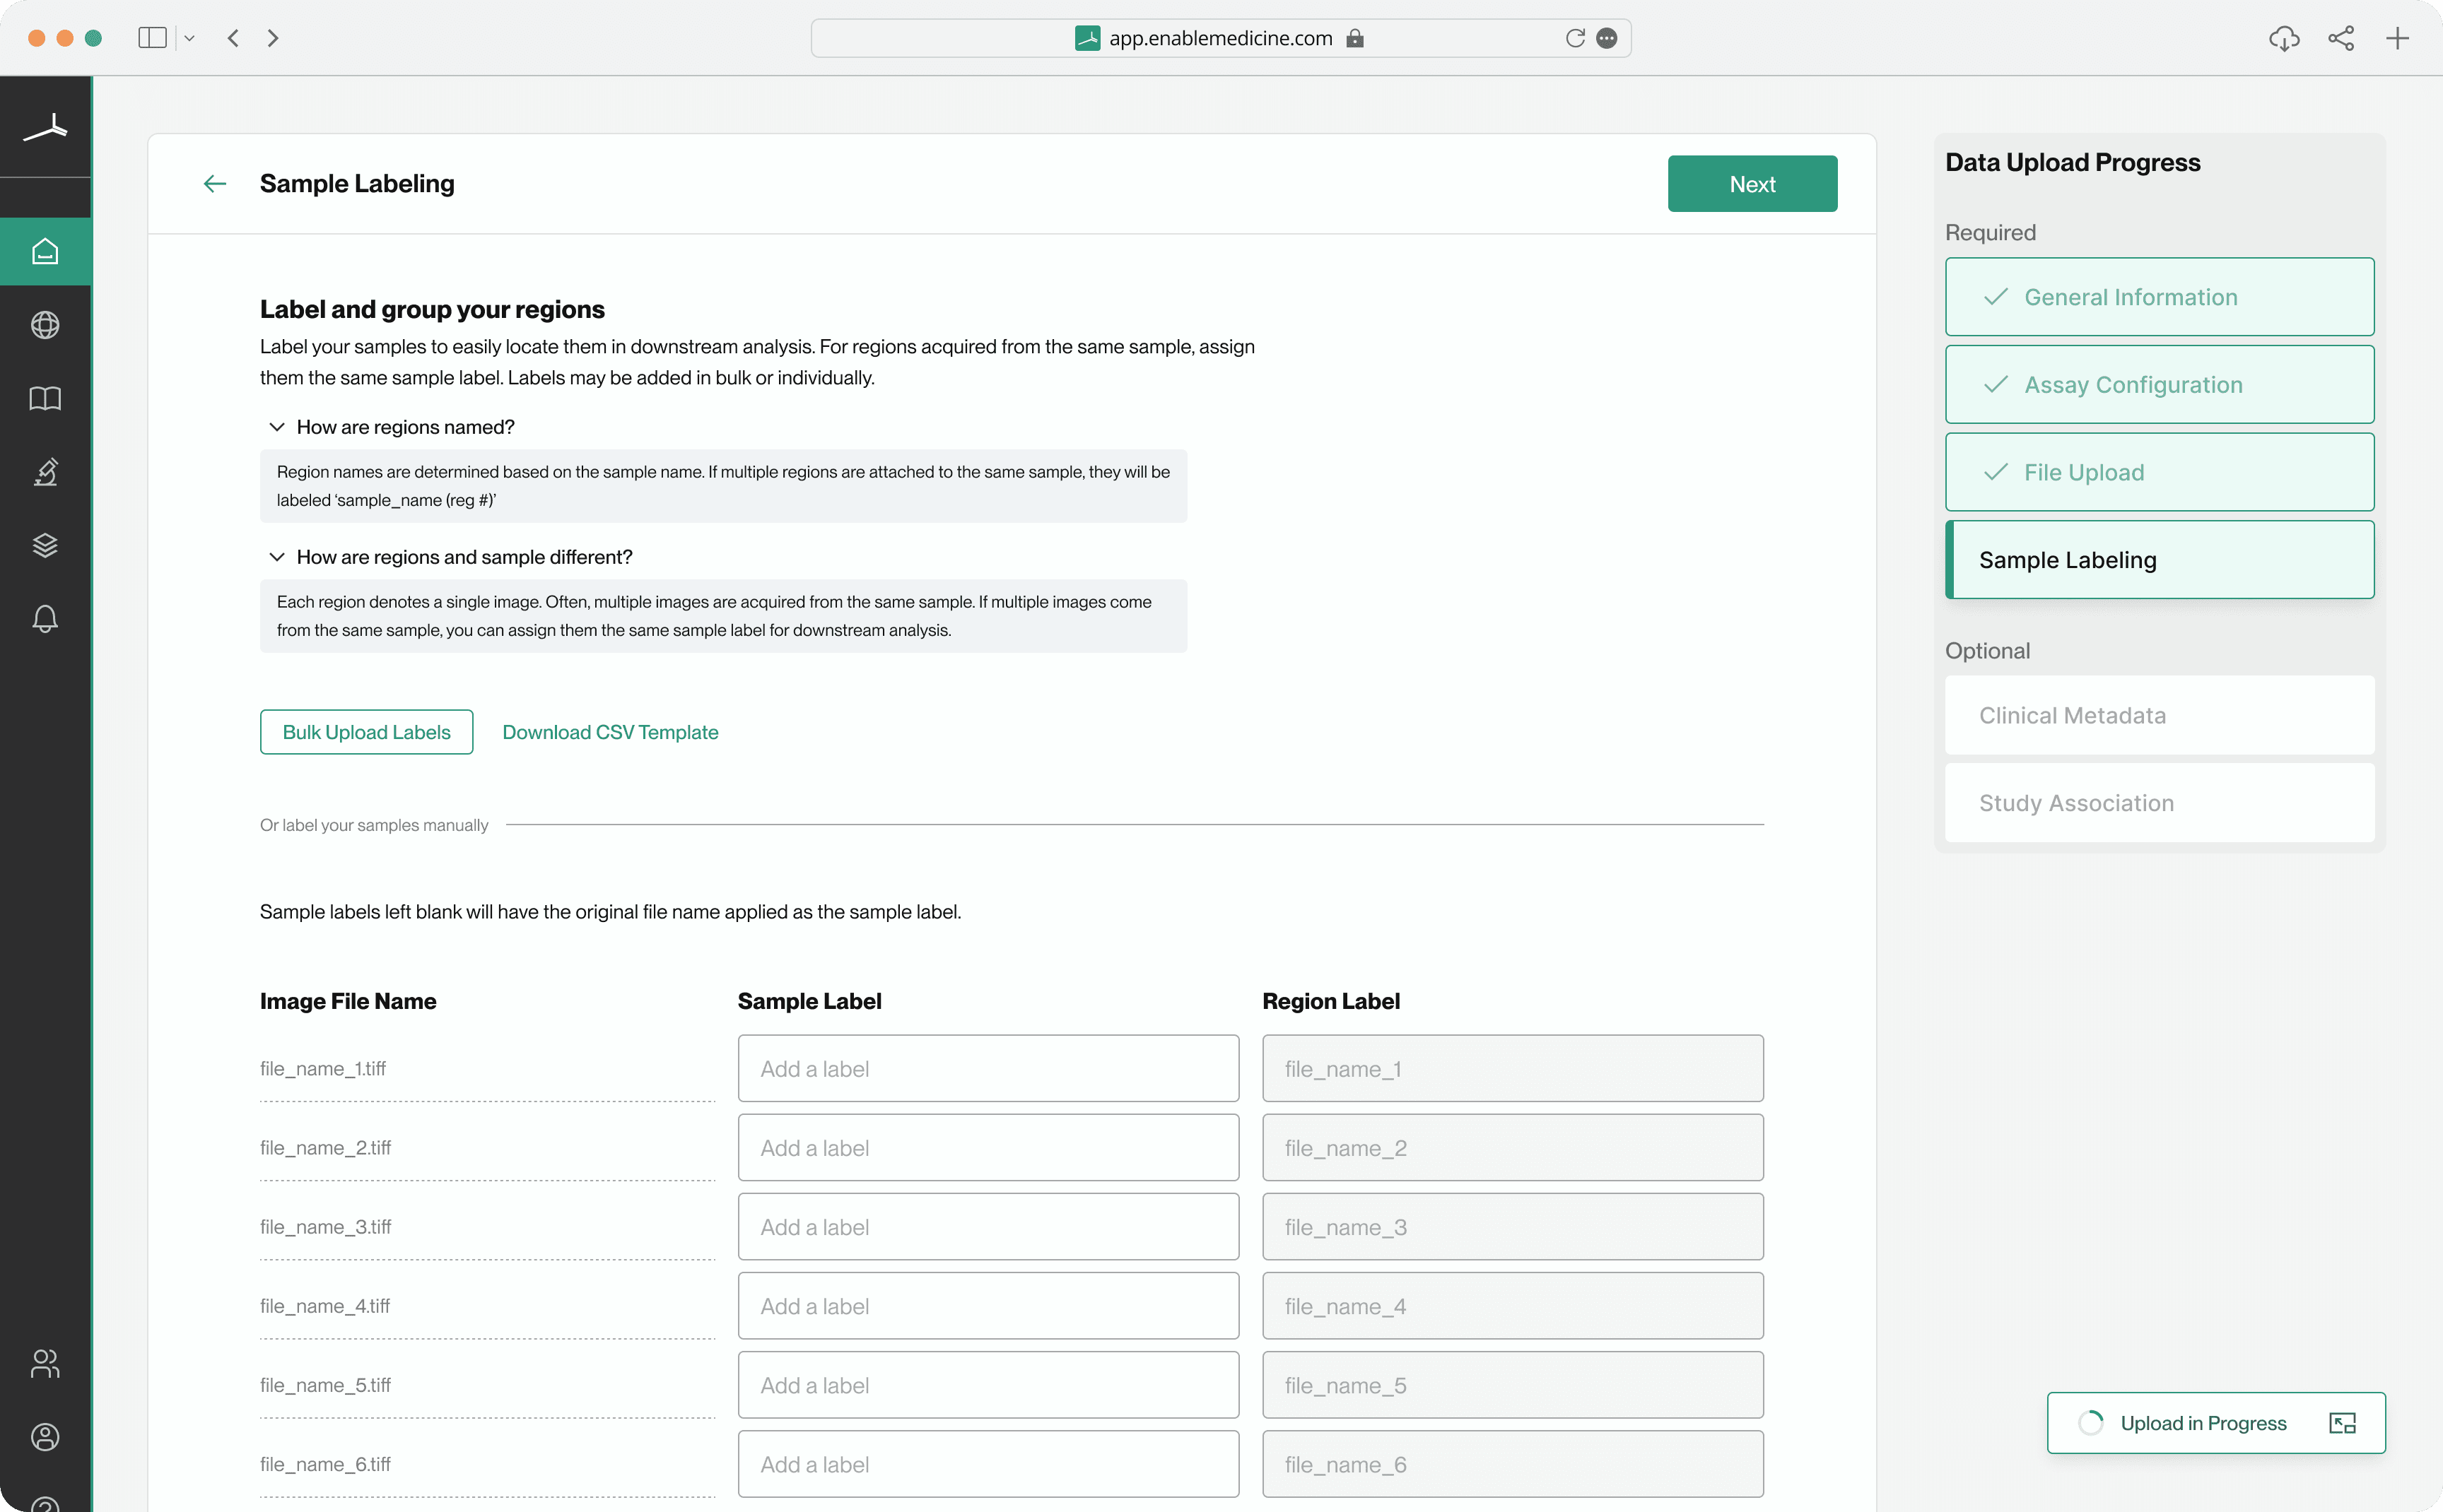Open the book icon in sidebar
The image size is (2443, 1512).
[x=45, y=399]
